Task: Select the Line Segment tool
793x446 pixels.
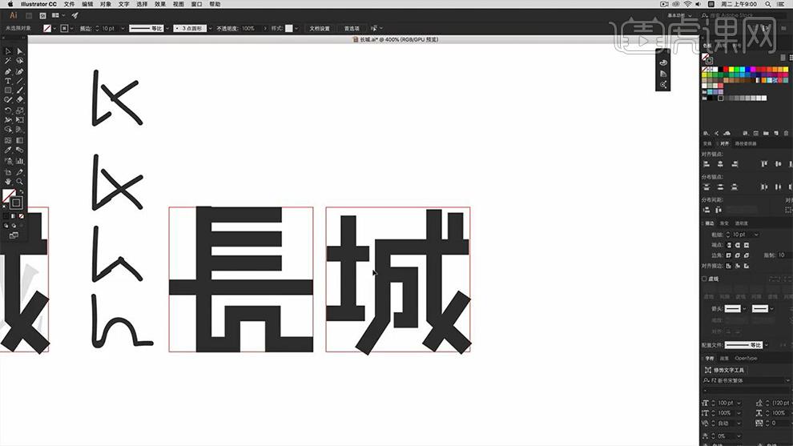Action: click(x=20, y=81)
